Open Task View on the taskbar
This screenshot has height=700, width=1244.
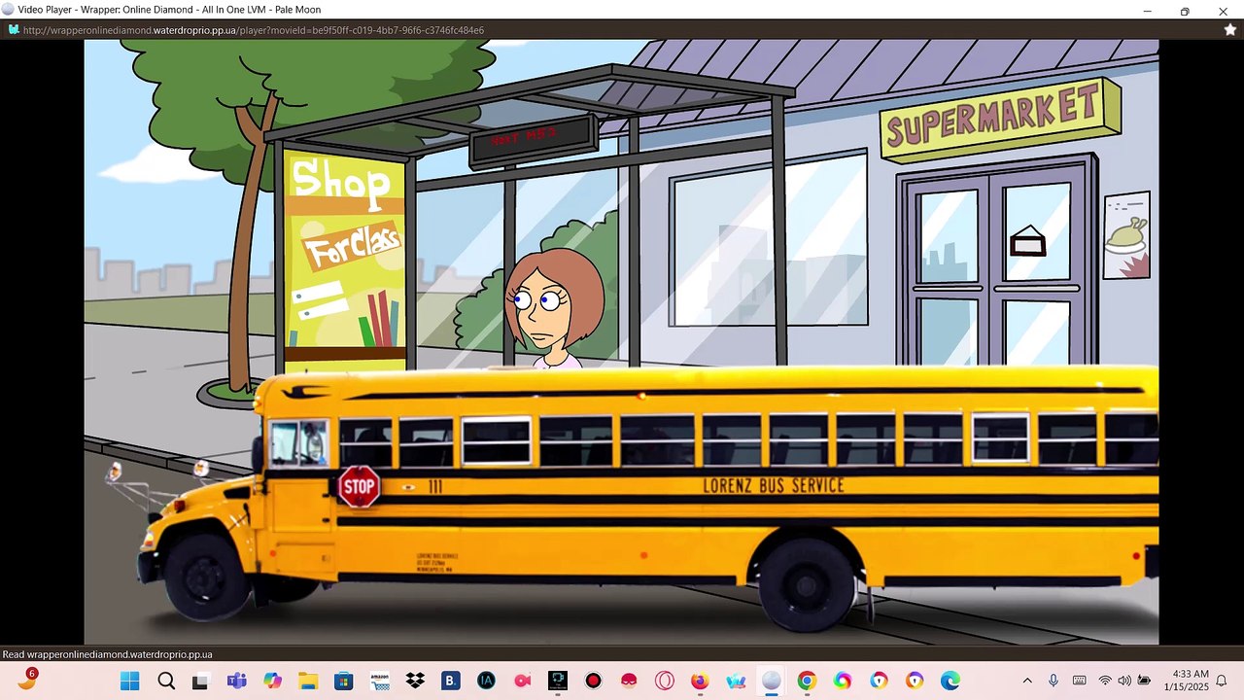[x=200, y=681]
